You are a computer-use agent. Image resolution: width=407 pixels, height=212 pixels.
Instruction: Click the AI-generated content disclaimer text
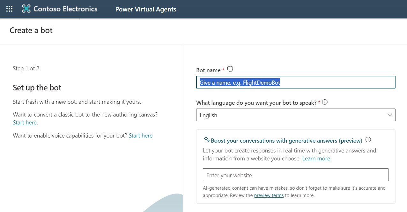click(294, 192)
